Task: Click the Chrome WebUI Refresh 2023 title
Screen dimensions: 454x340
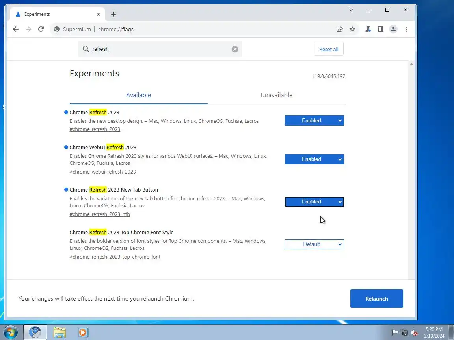Action: [103, 147]
